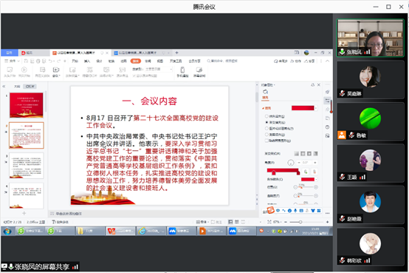Click the folder taskbar button
Viewport: 409px width, 273px height.
(x=90, y=231)
